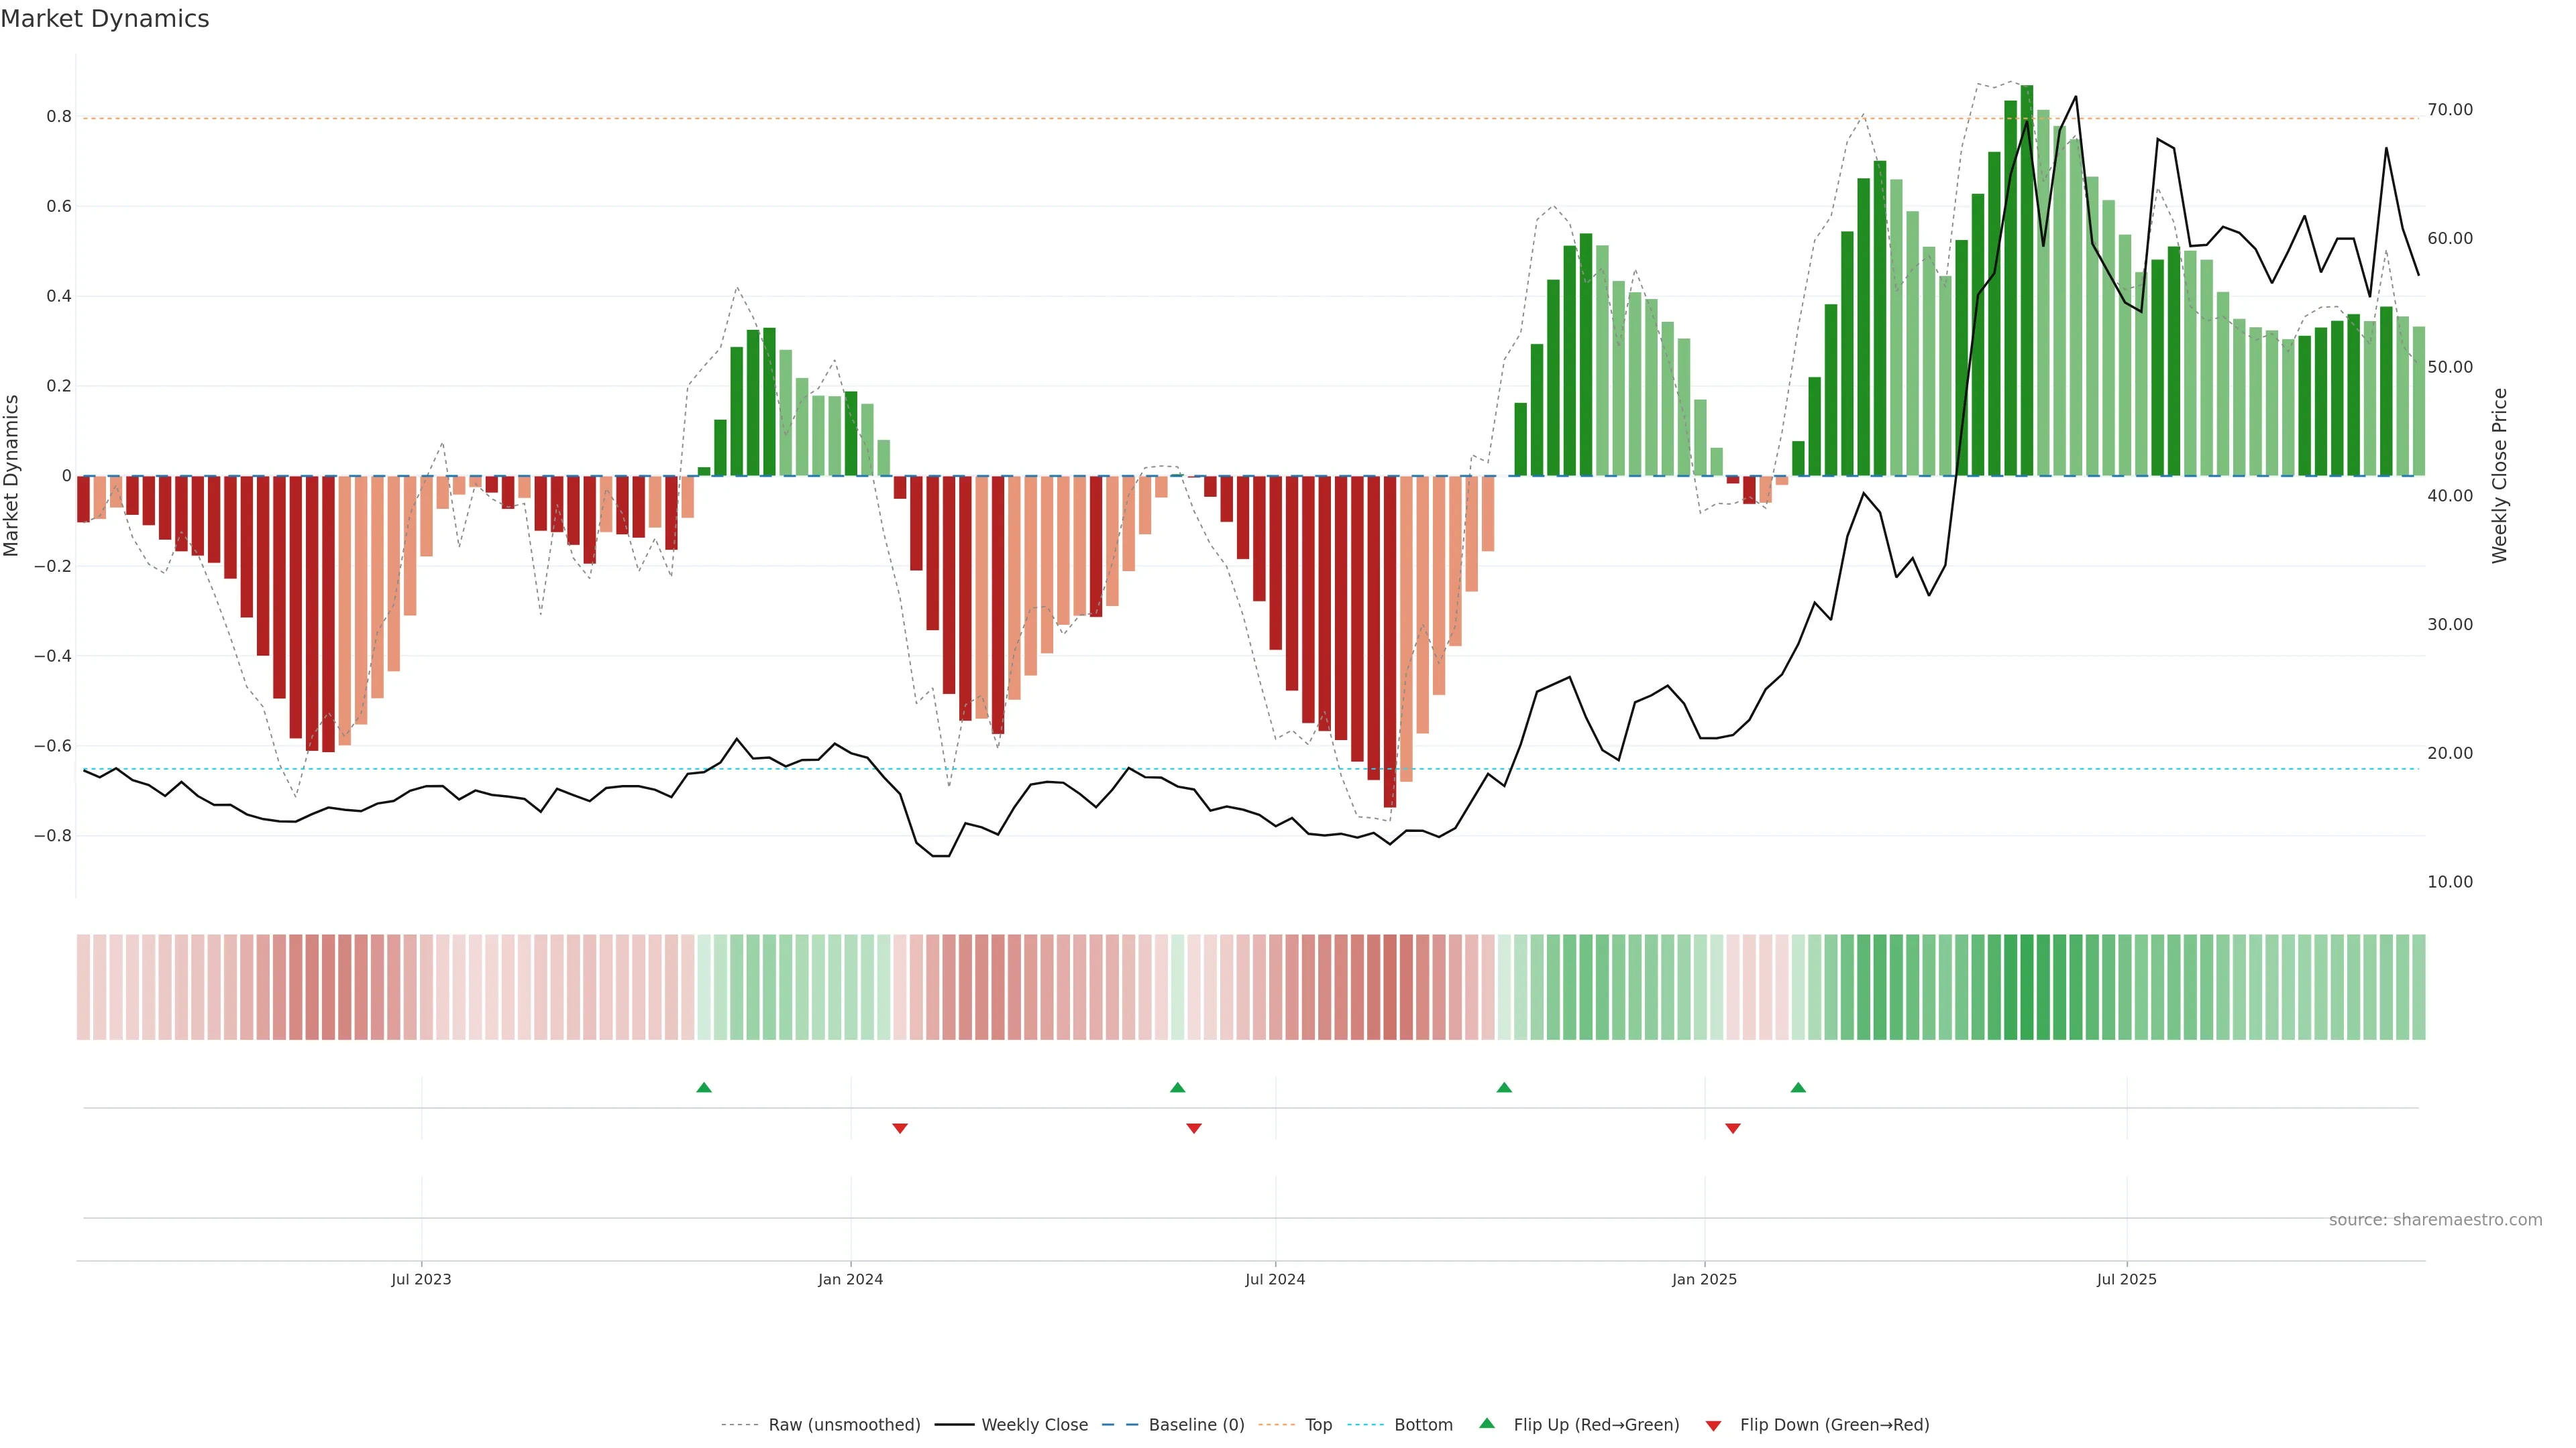Click the red Flip Down triangle before Jul 2024
This screenshot has height=1448, width=2576.
click(x=1194, y=1128)
